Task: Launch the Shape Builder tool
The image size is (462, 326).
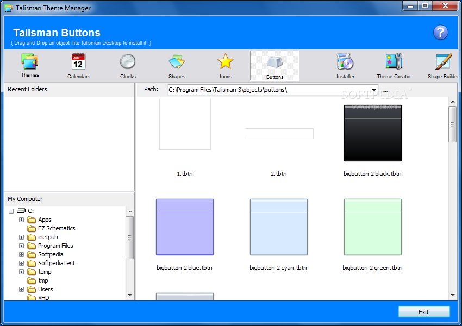Action: coord(443,66)
